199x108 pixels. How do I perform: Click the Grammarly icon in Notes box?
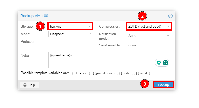click(165, 63)
